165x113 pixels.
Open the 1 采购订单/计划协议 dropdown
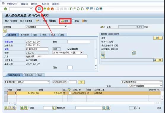pos(48,82)
